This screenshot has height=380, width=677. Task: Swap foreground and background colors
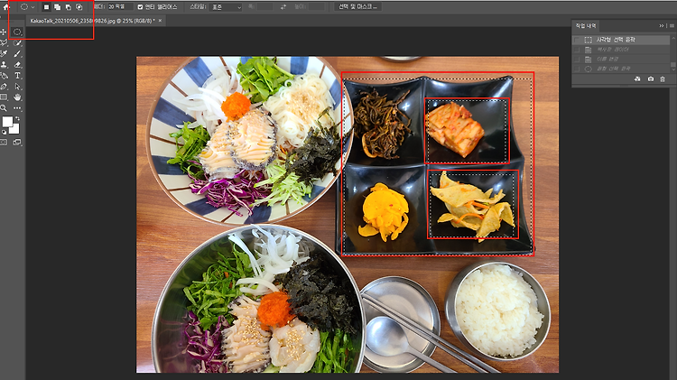coord(18,118)
